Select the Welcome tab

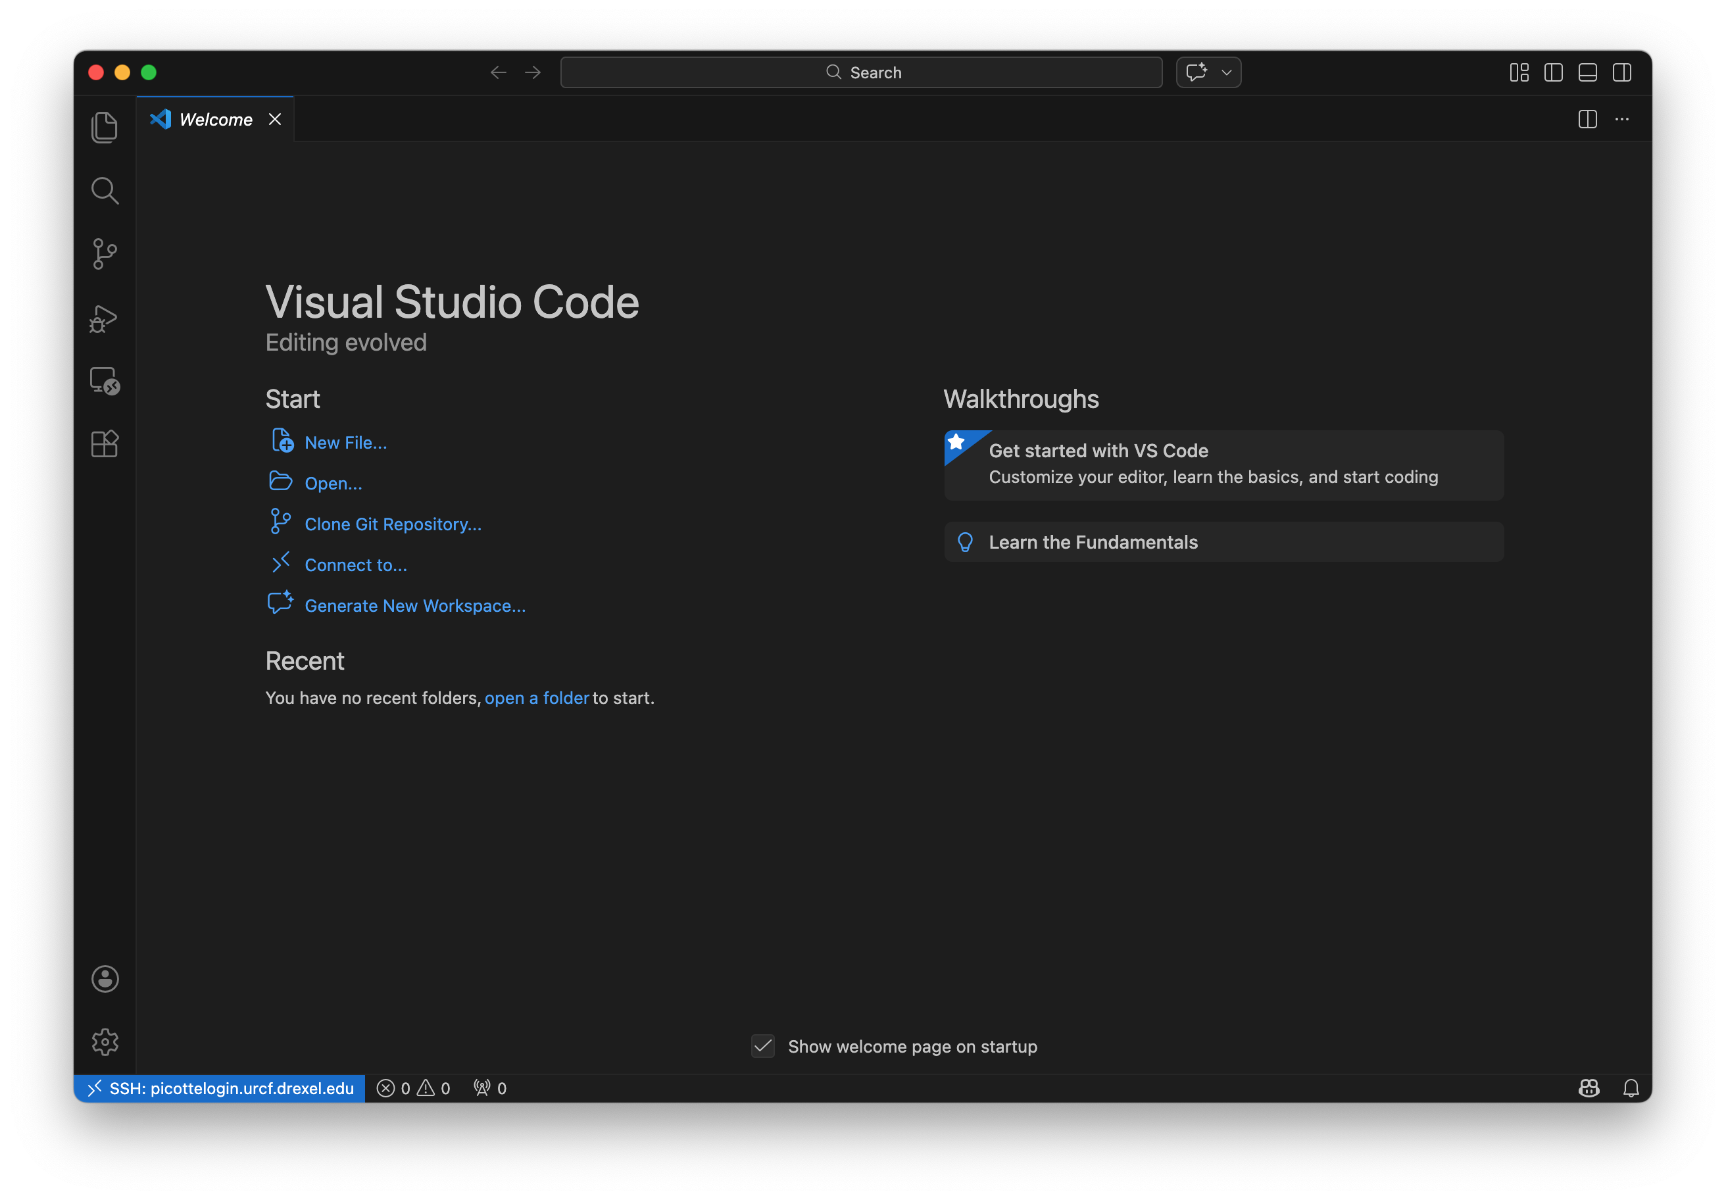(x=215, y=120)
